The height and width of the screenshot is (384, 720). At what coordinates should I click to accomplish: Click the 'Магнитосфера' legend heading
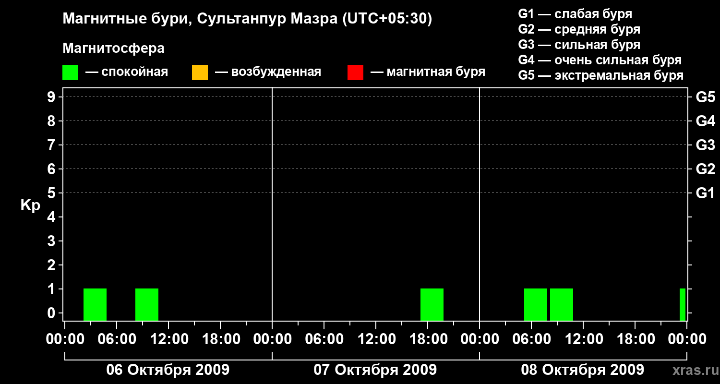point(113,48)
